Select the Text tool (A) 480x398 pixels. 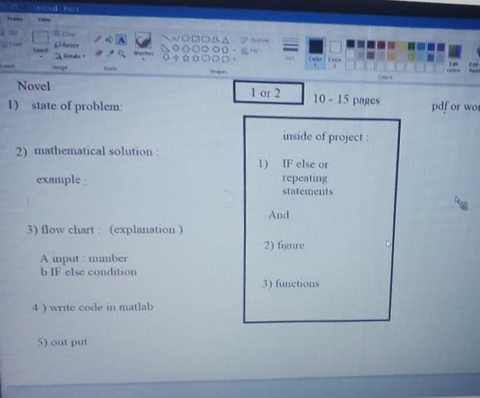[121, 40]
